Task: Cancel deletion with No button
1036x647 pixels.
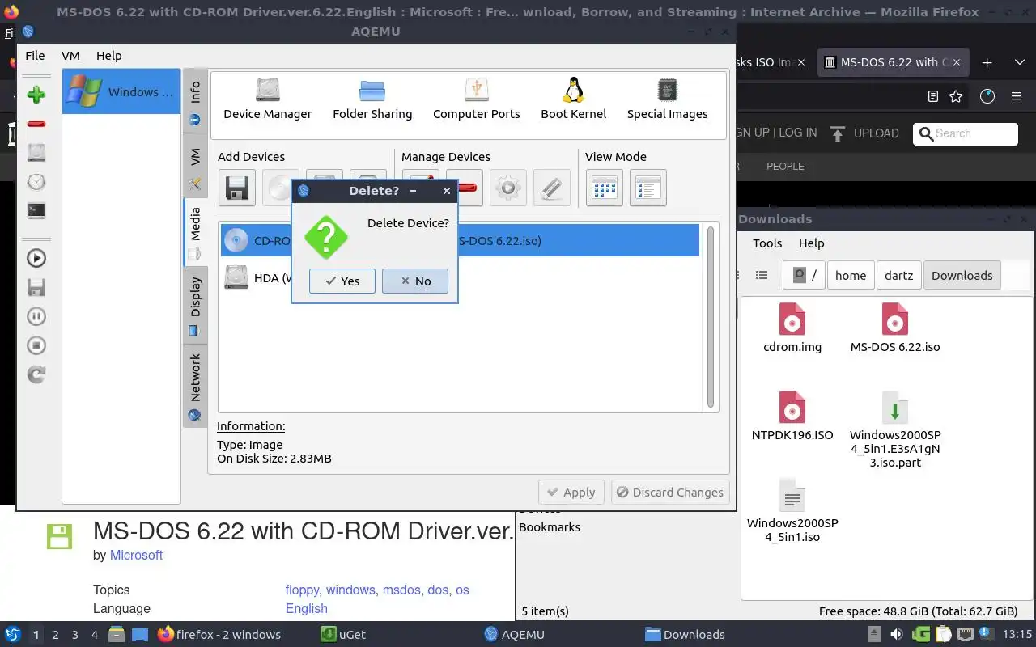Action: (x=415, y=281)
